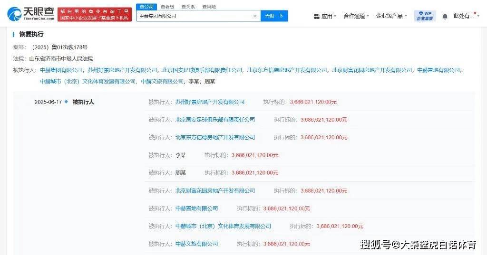Open 中赫集团有限公司 link in header list
487x255 pixels.
pos(61,70)
